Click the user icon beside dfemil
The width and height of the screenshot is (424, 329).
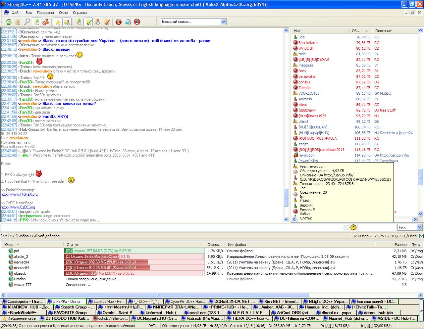click(295, 121)
